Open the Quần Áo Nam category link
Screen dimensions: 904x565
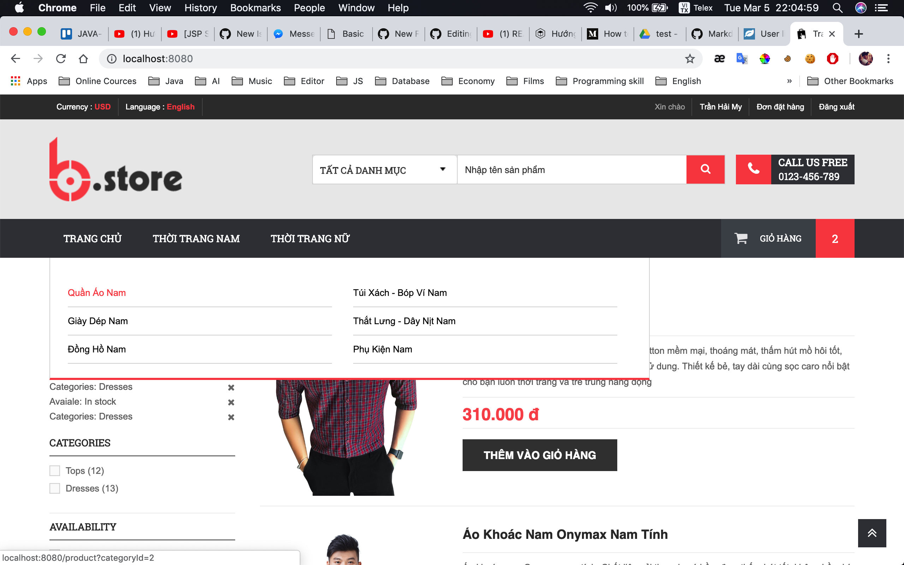pos(96,293)
